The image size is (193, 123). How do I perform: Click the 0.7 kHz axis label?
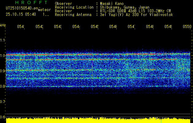(2, 102)
